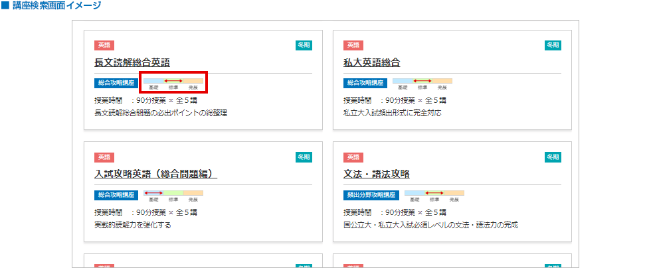Click the 英語 tag on the 入試攻略英語 card
This screenshot has width=651, height=268.
point(104,157)
